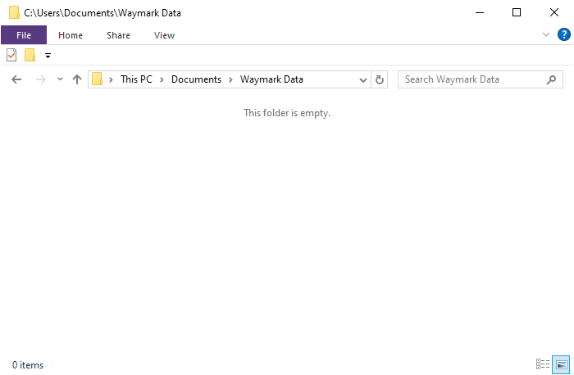Expand the ribbon with the chevron

[546, 34]
